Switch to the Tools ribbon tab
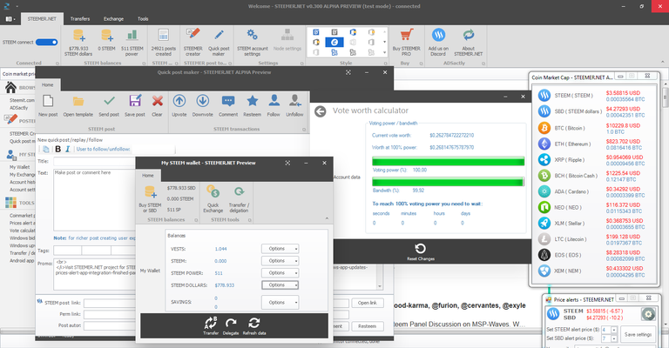Image resolution: width=669 pixels, height=348 pixels. 143,19
